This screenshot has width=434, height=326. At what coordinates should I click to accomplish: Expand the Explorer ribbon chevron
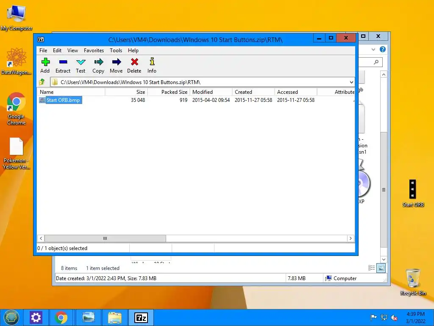click(x=373, y=49)
